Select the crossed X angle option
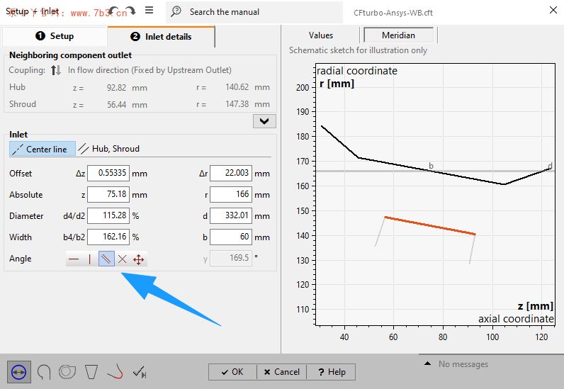The width and height of the screenshot is (564, 389). click(x=123, y=259)
